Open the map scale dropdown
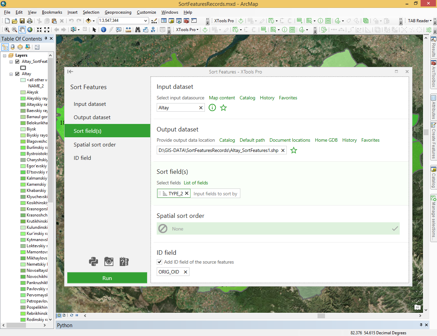437x336 pixels. (145, 20)
